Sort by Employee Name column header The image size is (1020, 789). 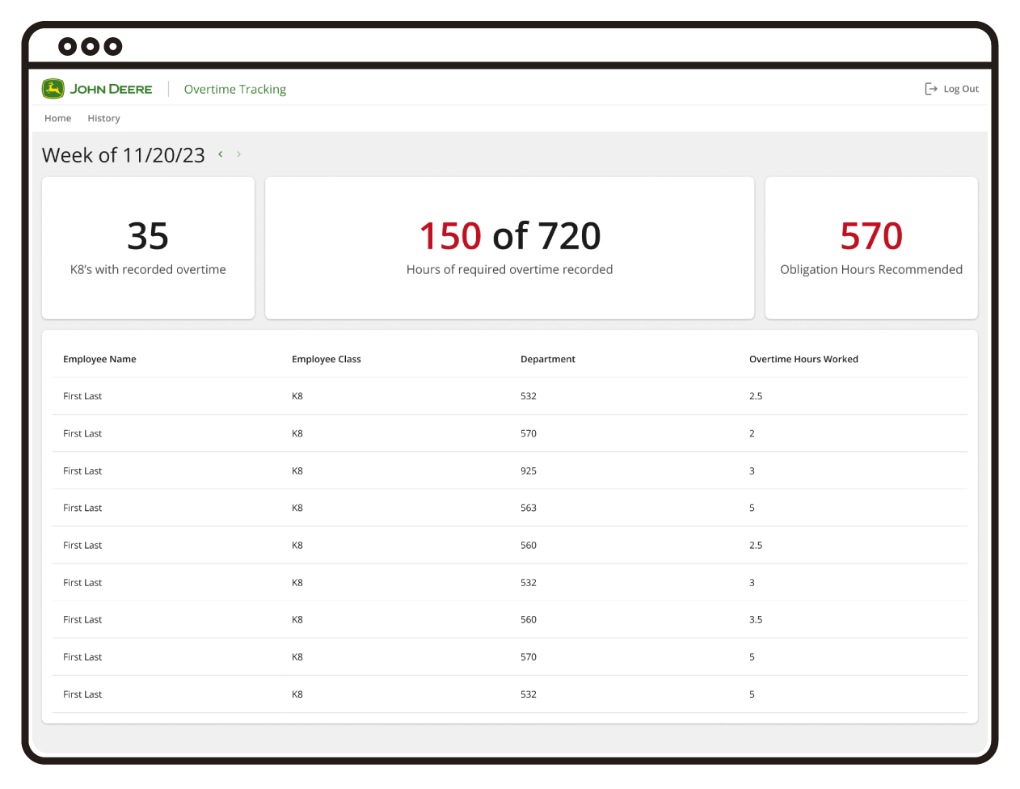100,359
